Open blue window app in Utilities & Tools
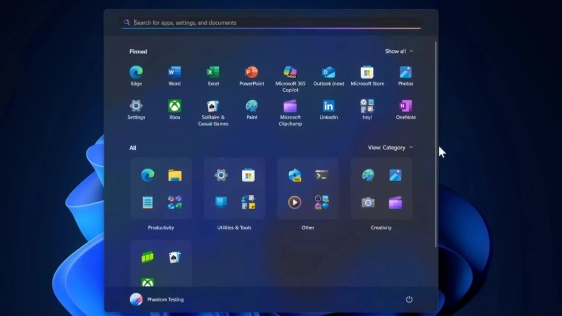This screenshot has width=562, height=316. 221,202
